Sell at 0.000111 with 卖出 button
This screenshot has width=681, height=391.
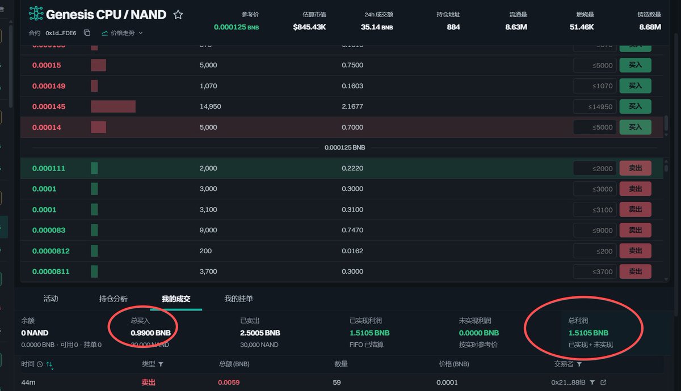point(635,168)
